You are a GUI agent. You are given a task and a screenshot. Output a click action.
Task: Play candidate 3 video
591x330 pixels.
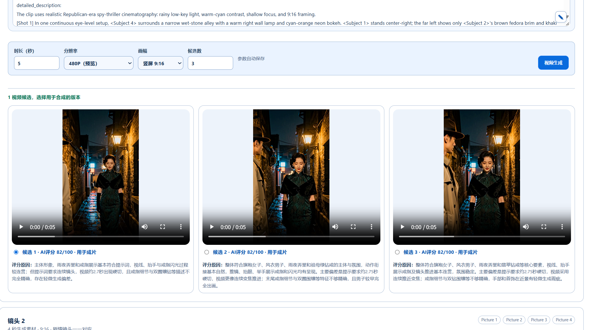pyautogui.click(x=402, y=227)
